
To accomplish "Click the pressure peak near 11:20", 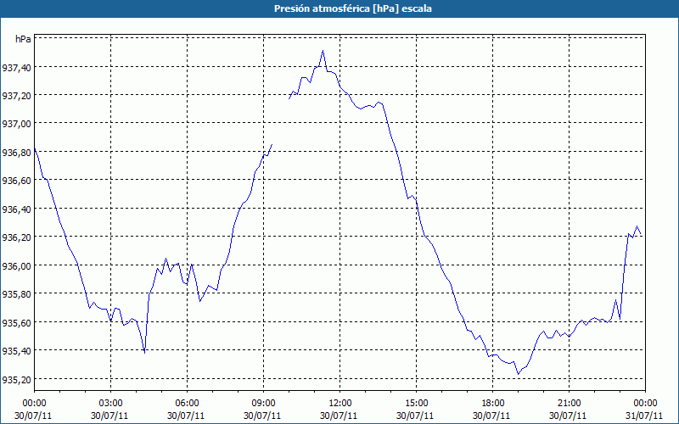I will [323, 51].
